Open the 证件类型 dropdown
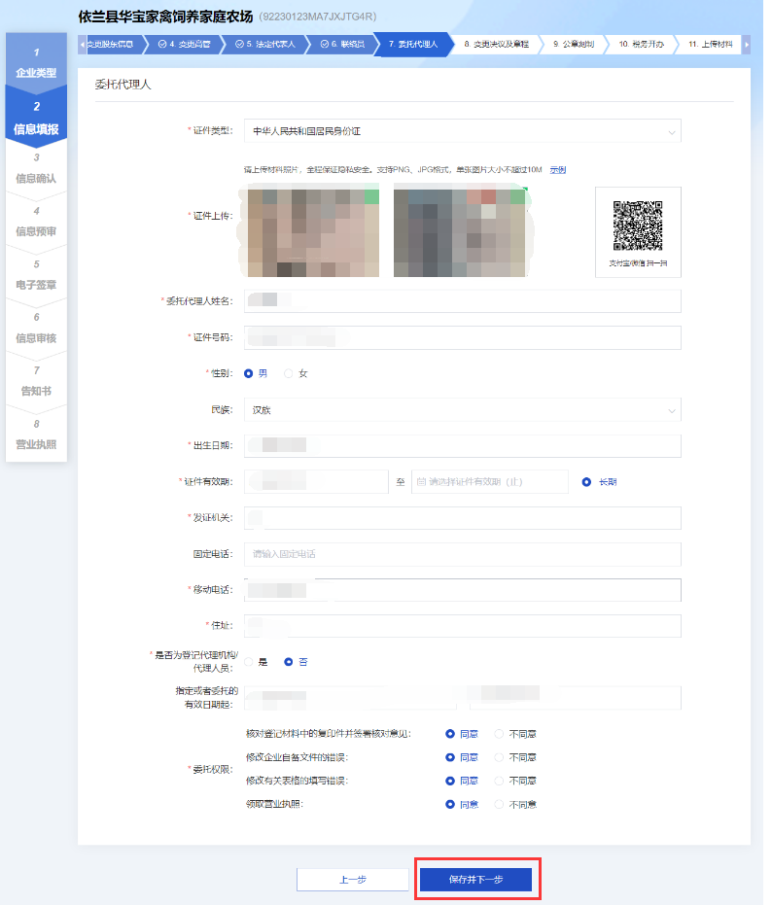 (x=462, y=130)
